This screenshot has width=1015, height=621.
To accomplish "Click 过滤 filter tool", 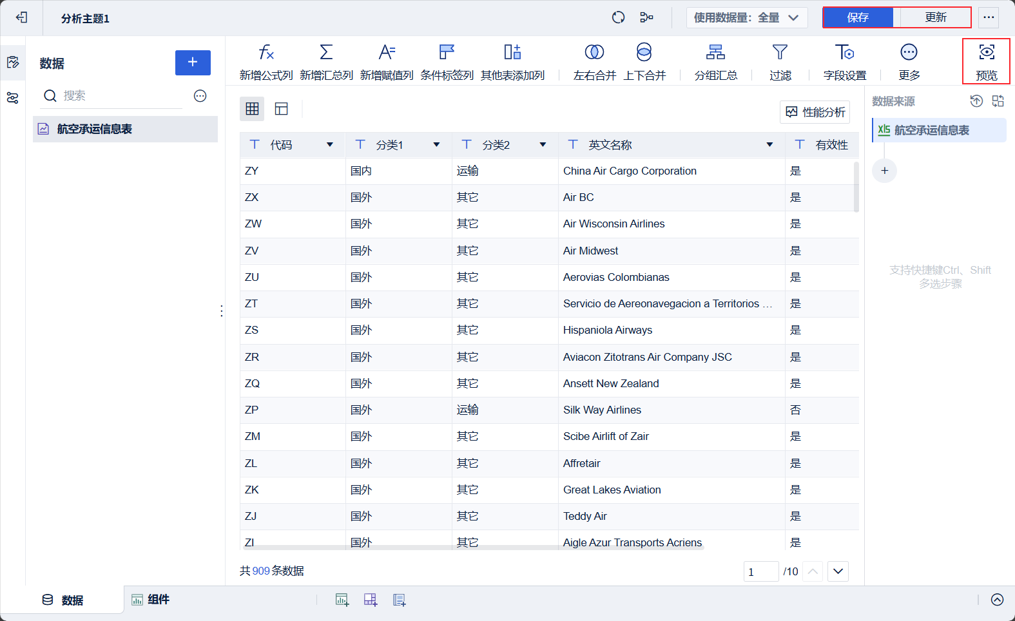I will click(x=780, y=62).
